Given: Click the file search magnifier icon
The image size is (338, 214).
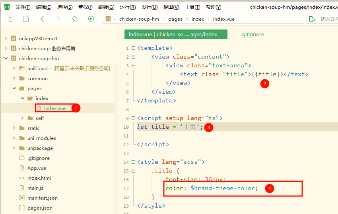Looking at the screenshot, I should coord(312,19).
